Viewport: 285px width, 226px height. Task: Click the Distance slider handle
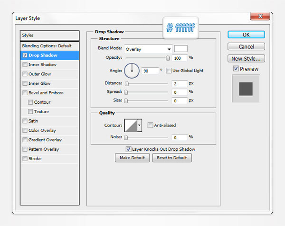pyautogui.click(x=127, y=83)
